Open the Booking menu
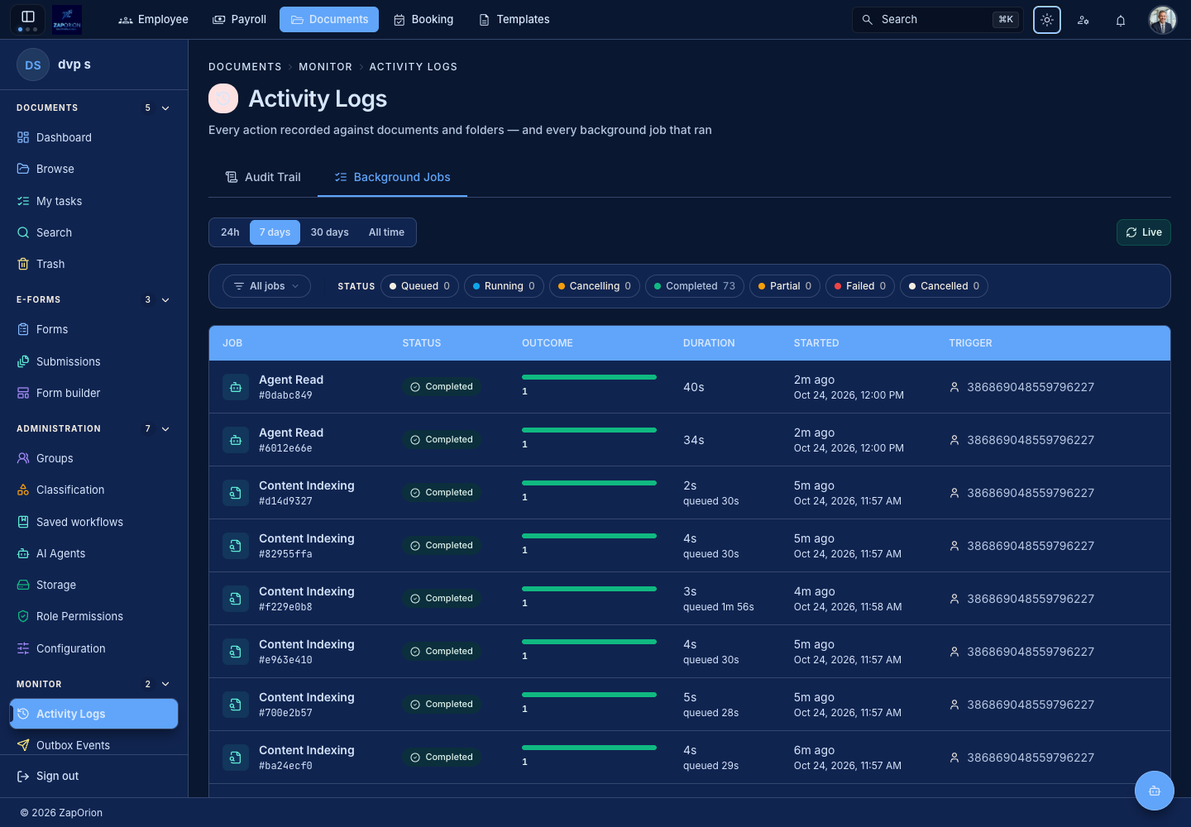This screenshot has height=827, width=1191. [423, 20]
